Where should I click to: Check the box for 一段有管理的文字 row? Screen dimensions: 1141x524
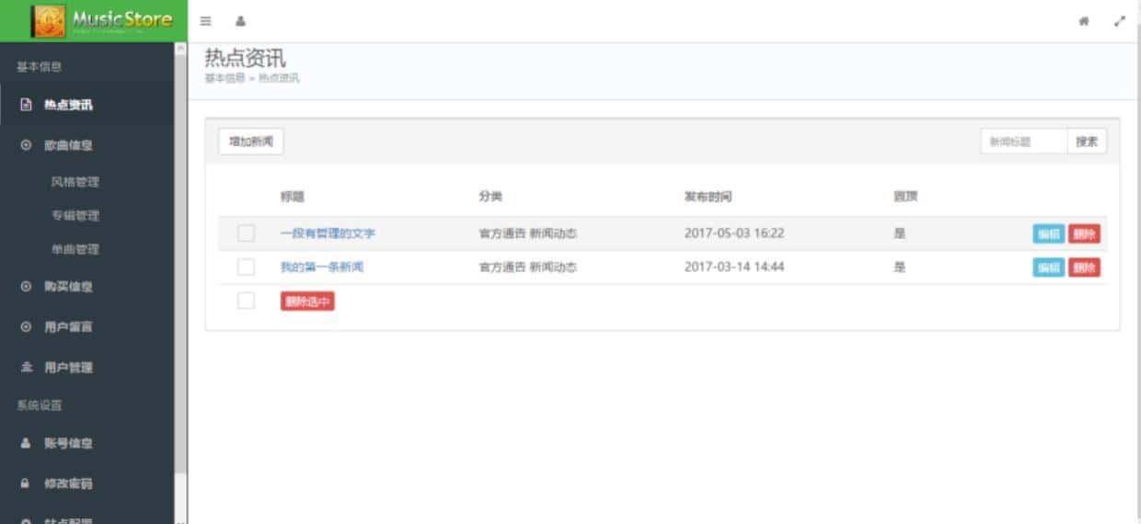pos(246,234)
